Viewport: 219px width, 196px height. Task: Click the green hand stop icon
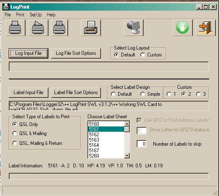182,27
